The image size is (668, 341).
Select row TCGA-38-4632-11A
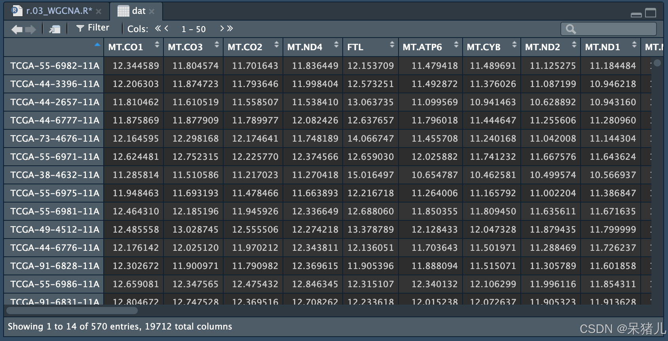(55, 175)
